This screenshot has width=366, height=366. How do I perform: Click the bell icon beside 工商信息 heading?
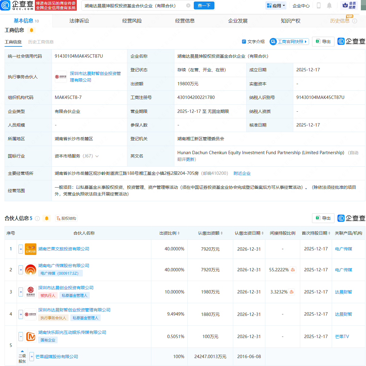[x=32, y=30]
